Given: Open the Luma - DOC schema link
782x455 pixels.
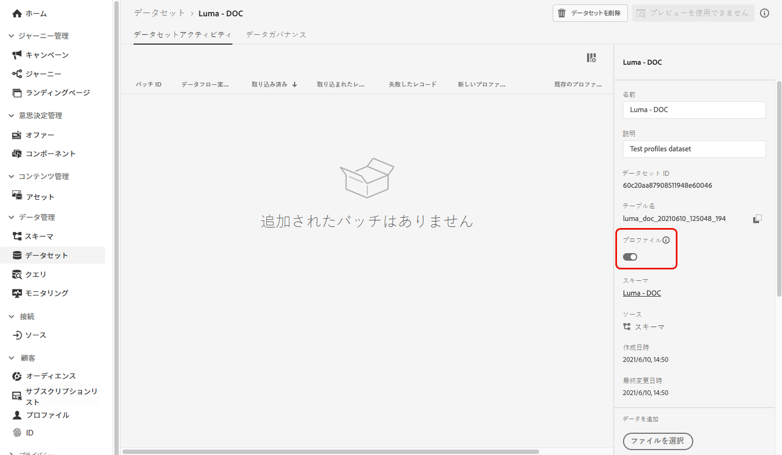Looking at the screenshot, I should (x=642, y=293).
